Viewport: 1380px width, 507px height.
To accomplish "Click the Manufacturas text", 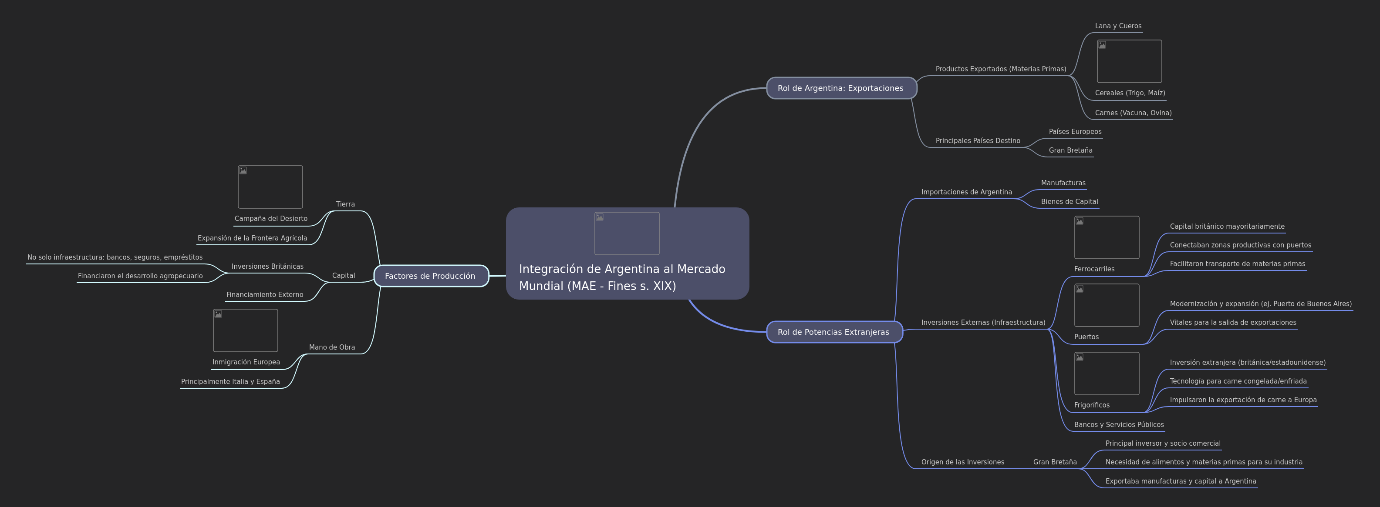I will click(1063, 183).
